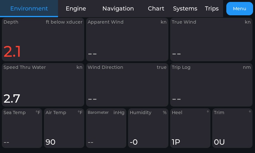Image resolution: width=255 pixels, height=153 pixels.
Task: Select the Air Temp tile showing 90
Action: coord(64,128)
